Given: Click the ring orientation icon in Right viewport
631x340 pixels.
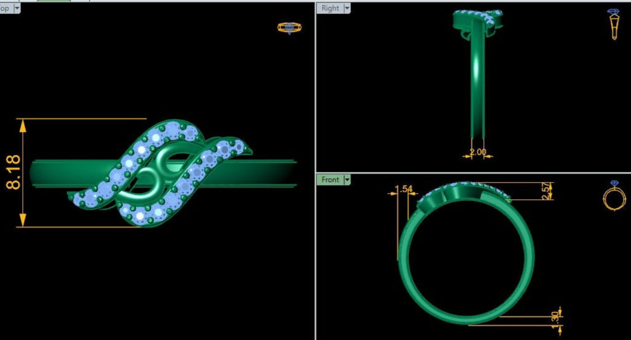Looking at the screenshot, I should tap(614, 25).
